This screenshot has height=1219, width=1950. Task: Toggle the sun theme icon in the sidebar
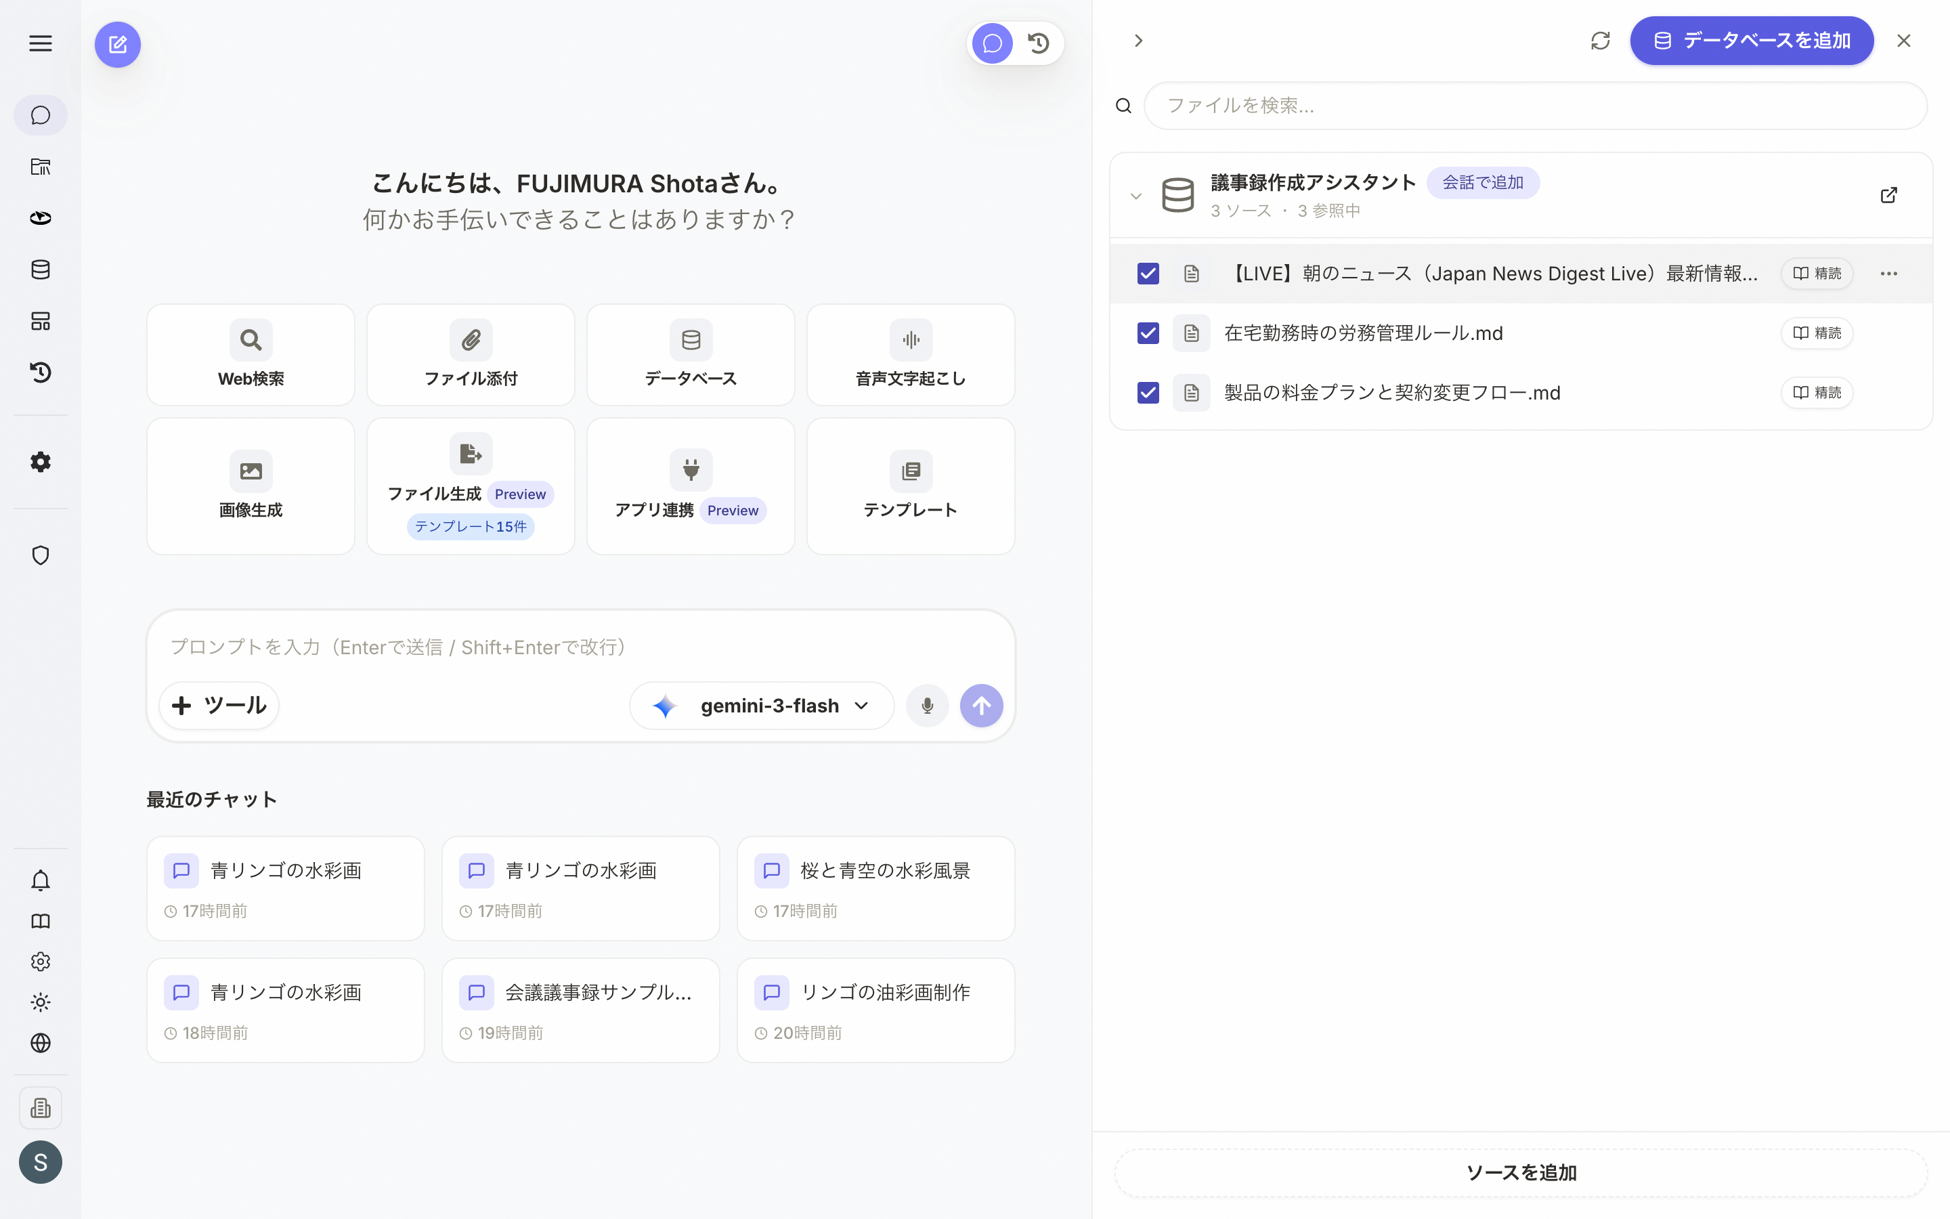point(41,1002)
